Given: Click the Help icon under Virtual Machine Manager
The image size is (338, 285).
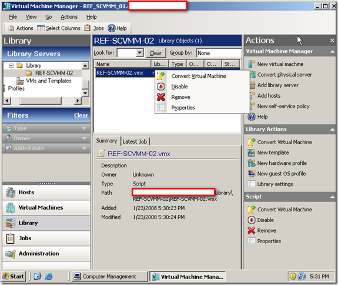Looking at the screenshot, I should point(252,117).
